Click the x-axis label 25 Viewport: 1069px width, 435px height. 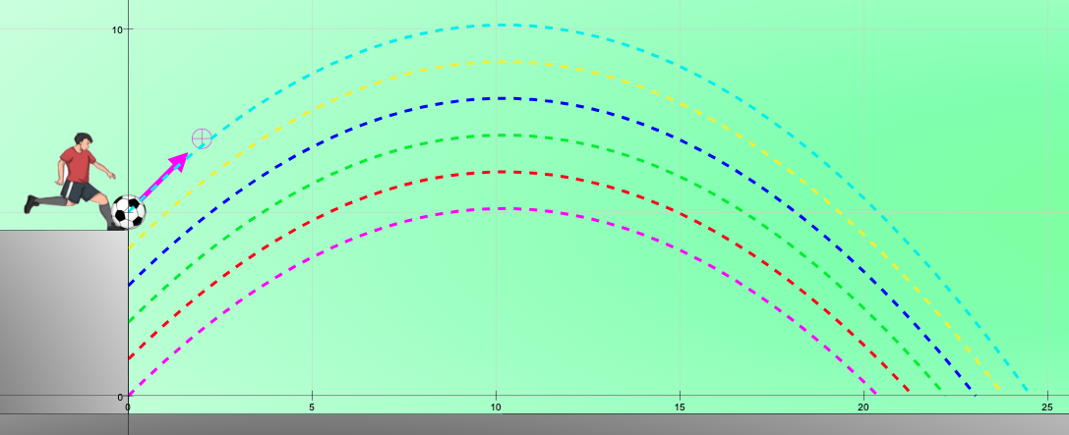tap(1047, 407)
